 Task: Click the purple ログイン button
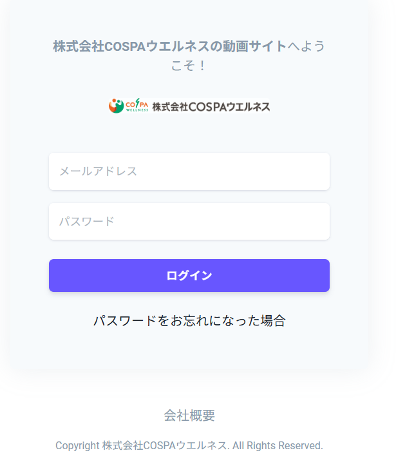pyautogui.click(x=189, y=276)
